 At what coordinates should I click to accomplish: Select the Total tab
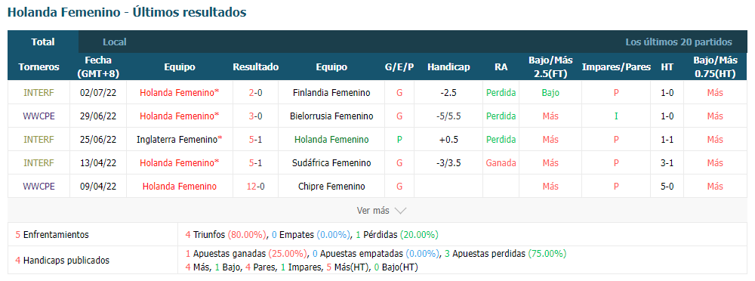[x=43, y=42]
